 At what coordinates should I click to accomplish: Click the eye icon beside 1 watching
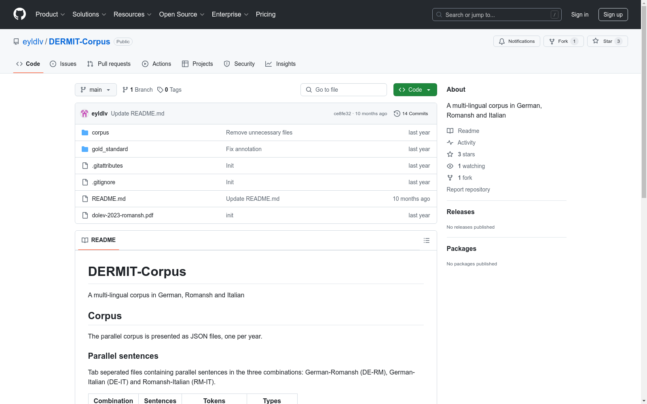(450, 166)
